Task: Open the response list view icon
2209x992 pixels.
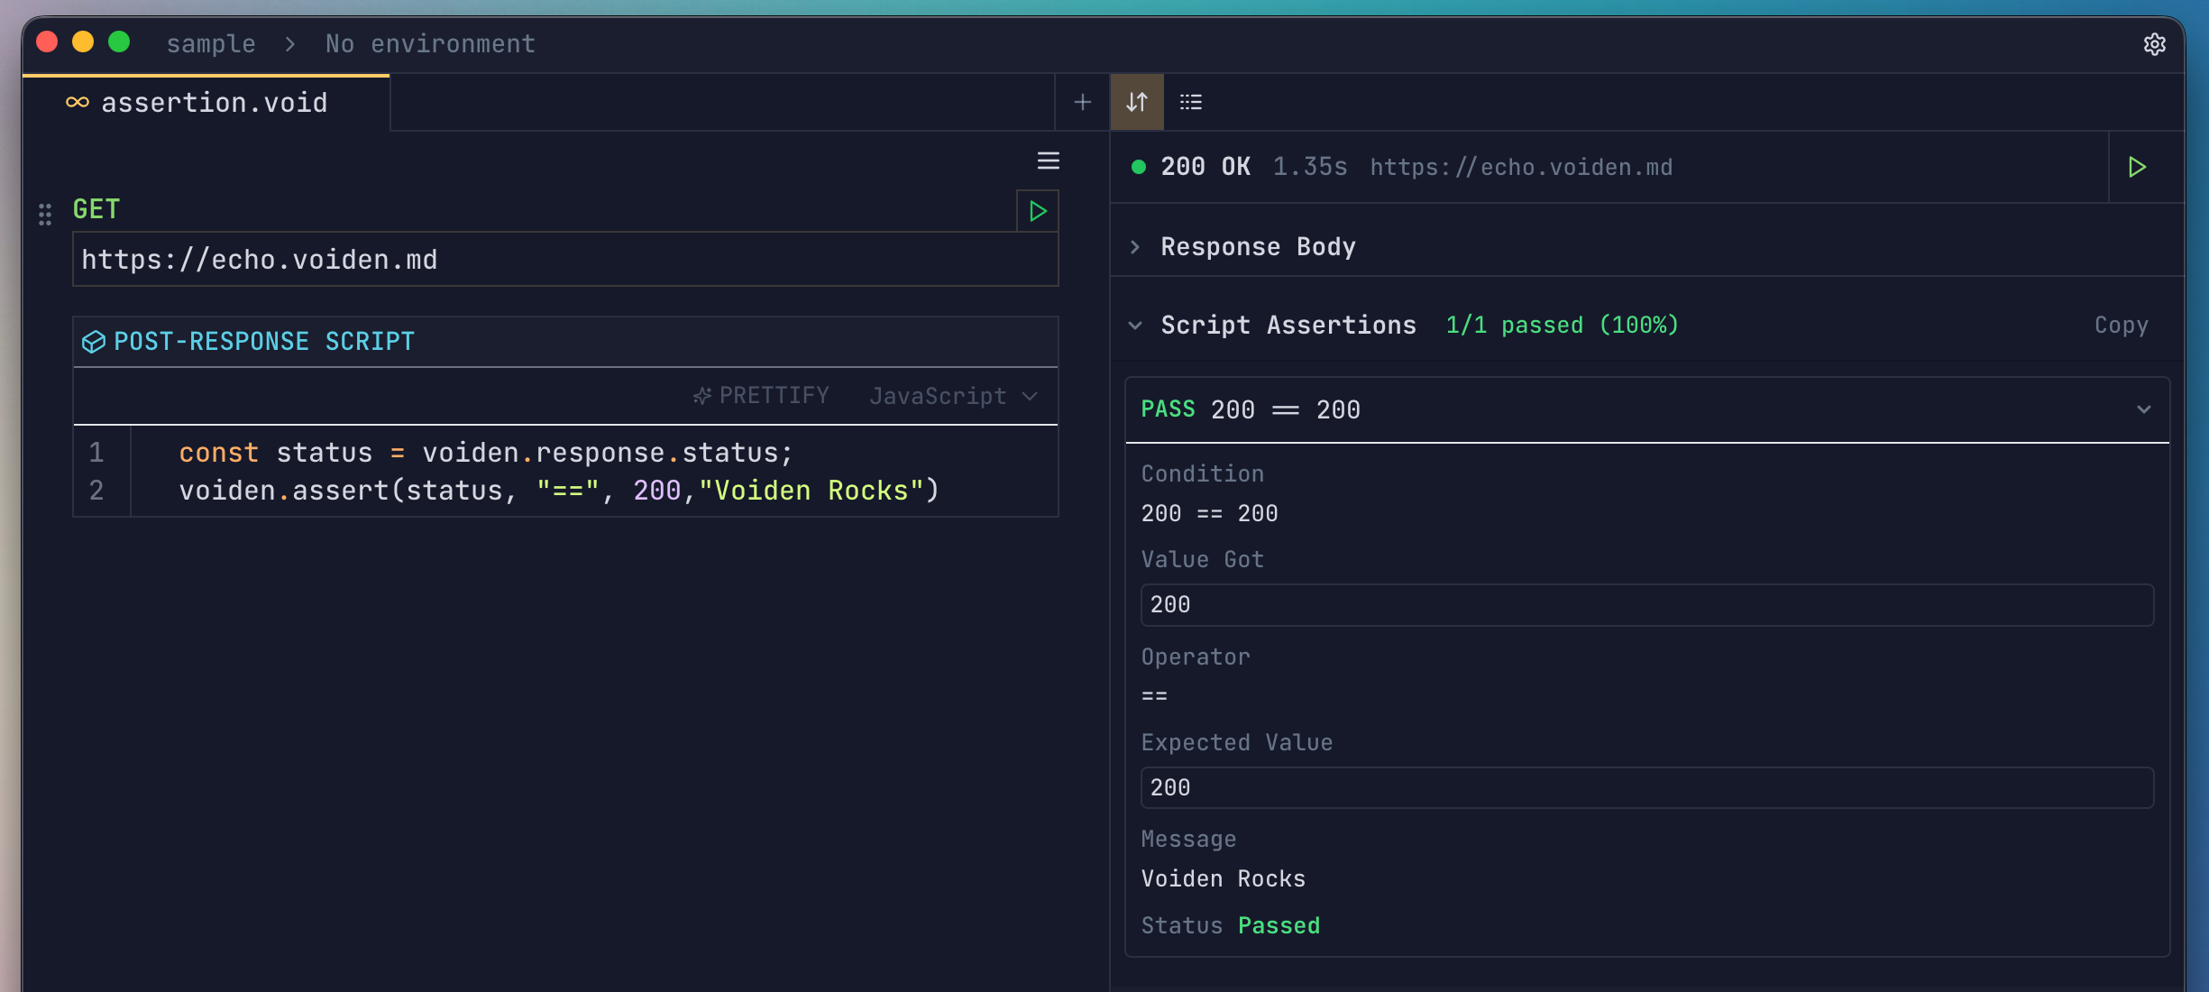Action: pyautogui.click(x=1190, y=101)
